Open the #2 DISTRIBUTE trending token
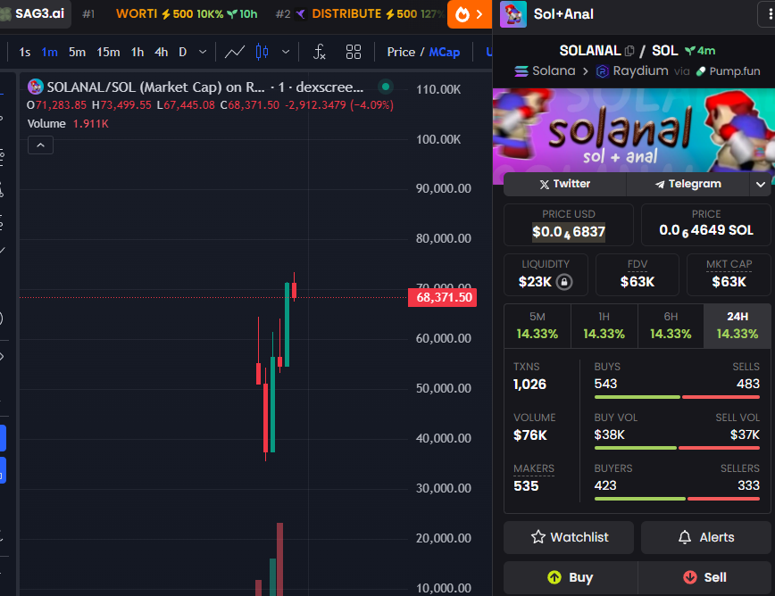 click(359, 13)
